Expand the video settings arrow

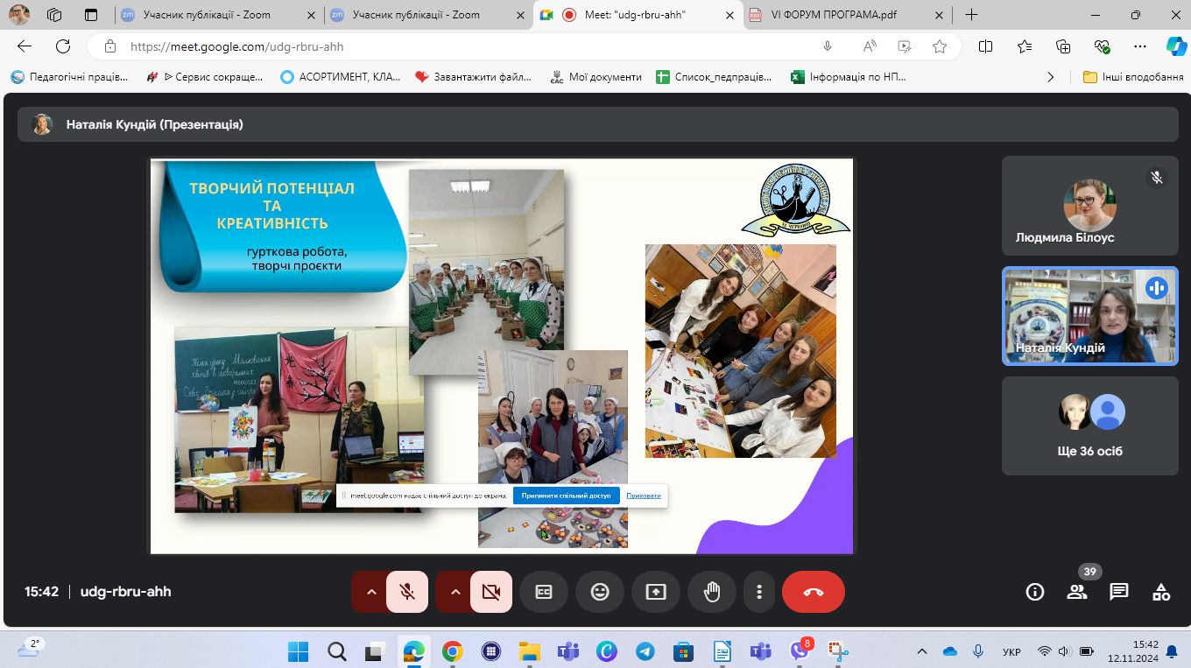455,592
